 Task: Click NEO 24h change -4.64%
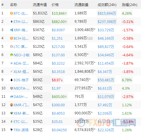128,55
